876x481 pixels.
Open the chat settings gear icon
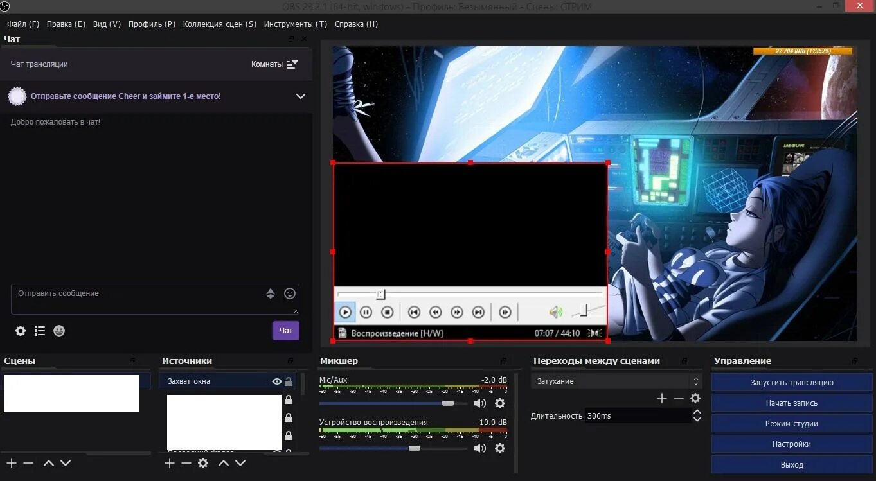(x=21, y=331)
